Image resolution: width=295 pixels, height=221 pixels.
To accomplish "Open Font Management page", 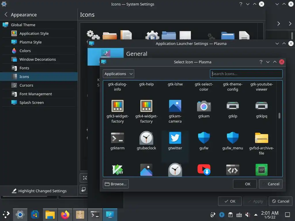I will tap(39, 94).
